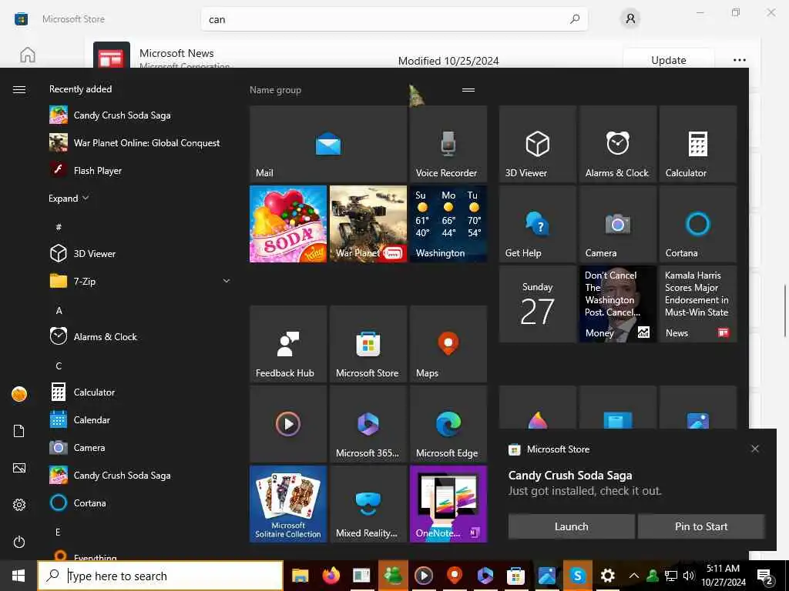Open the Feedback Hub tile
The image size is (789, 591).
[x=288, y=344]
